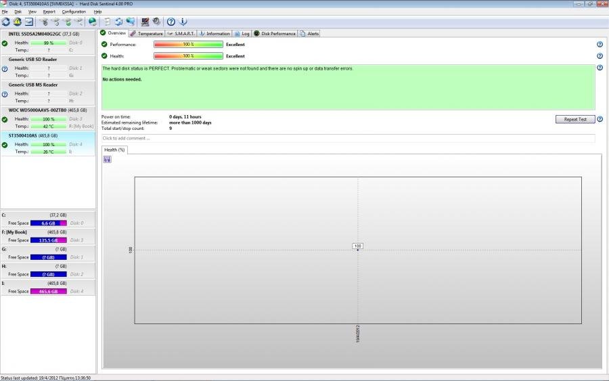Viewport: 609px width, 381px height.
Task: Click the yellow warning triangle toolbar icon
Action: [x=18, y=22]
